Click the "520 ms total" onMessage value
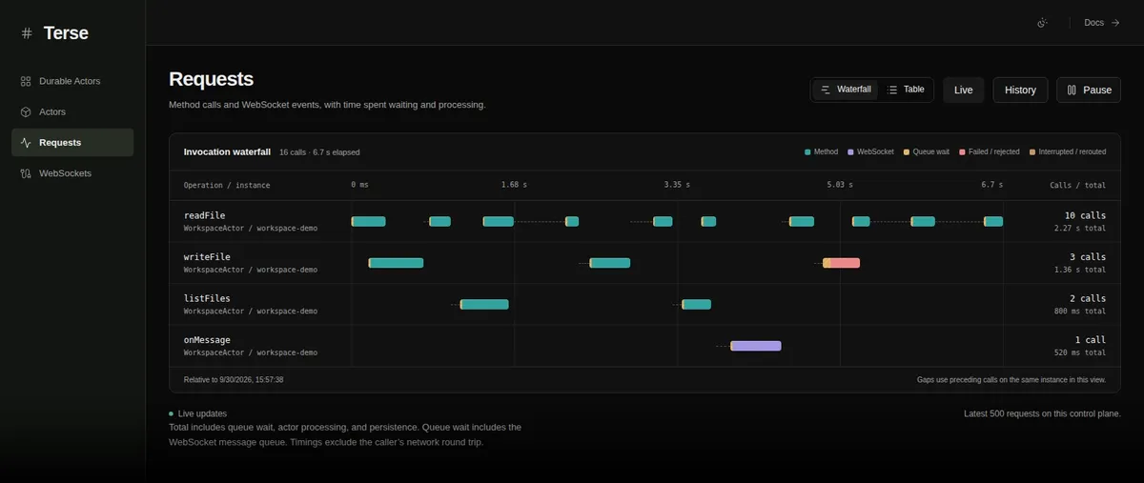This screenshot has width=1144, height=483. 1080,352
